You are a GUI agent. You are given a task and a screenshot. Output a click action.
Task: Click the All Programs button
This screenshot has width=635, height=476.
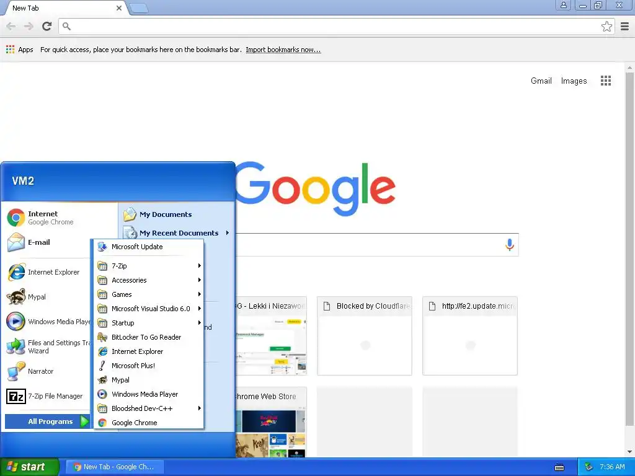47,421
